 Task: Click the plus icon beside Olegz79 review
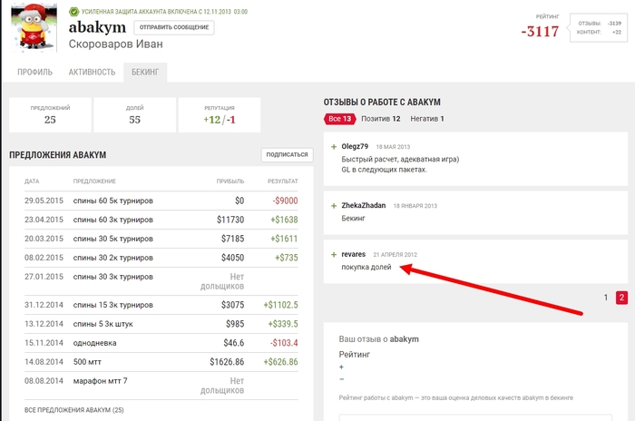click(334, 147)
